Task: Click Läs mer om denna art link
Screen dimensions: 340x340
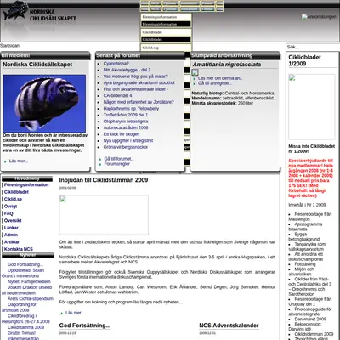Action: click(220, 78)
